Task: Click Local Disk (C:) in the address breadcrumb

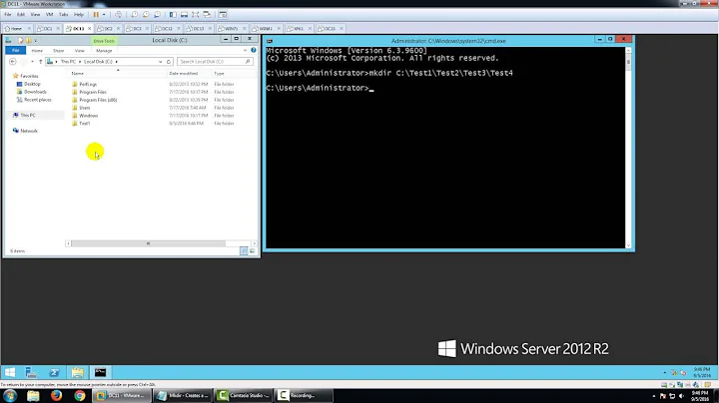Action: [x=98, y=62]
